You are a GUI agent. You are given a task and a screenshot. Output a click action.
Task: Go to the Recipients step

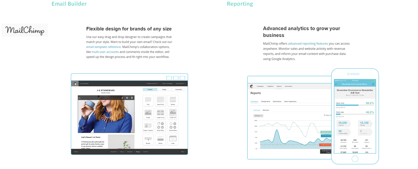(x=114, y=152)
